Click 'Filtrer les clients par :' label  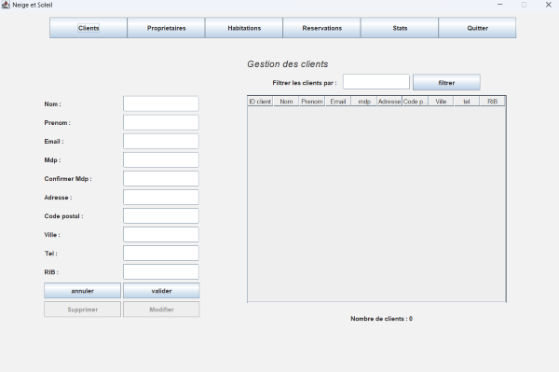click(305, 83)
